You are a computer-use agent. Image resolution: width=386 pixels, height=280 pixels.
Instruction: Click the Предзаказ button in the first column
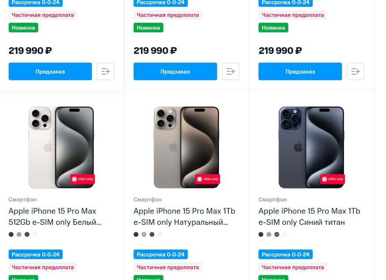coord(50,71)
